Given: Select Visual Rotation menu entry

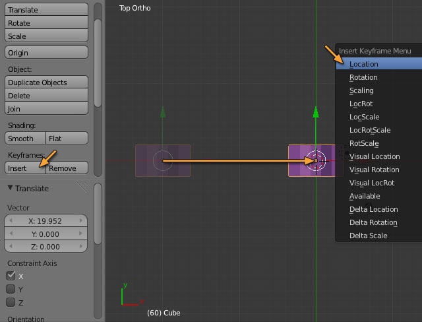Looking at the screenshot, I should 378,170.
